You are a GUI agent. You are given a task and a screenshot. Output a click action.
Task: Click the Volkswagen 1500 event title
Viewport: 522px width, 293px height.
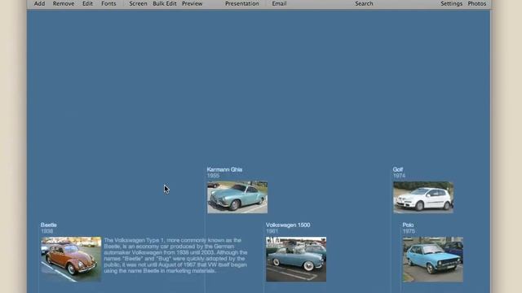288,225
